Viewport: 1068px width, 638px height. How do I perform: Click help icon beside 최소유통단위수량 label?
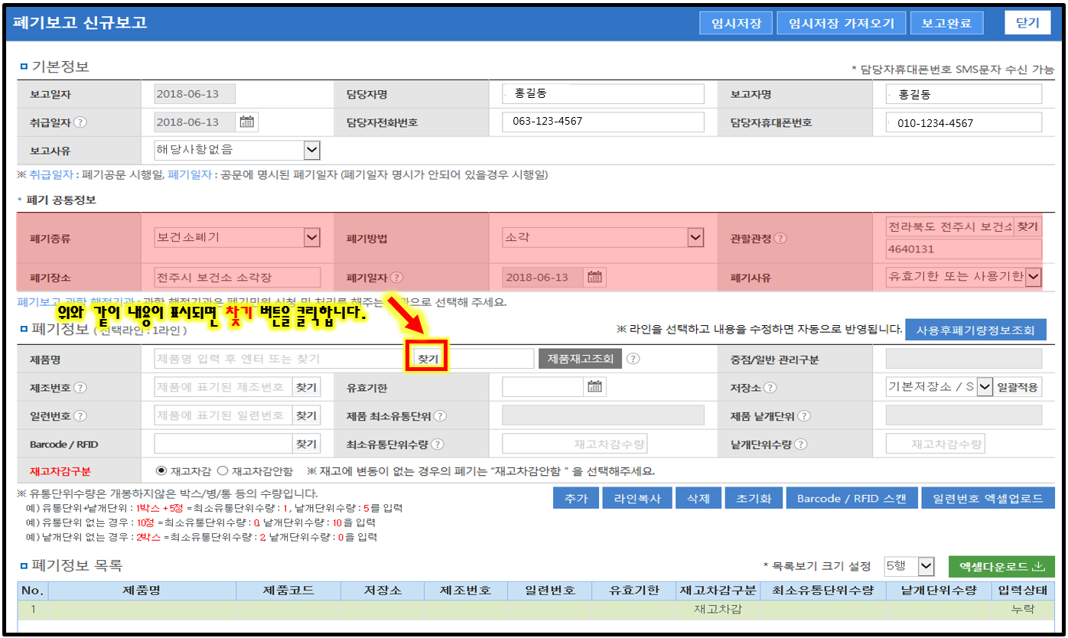pyautogui.click(x=437, y=444)
